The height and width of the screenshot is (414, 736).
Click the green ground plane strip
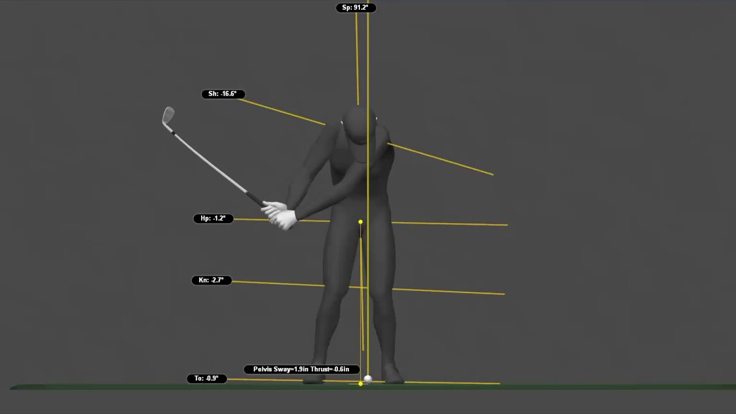(575, 386)
